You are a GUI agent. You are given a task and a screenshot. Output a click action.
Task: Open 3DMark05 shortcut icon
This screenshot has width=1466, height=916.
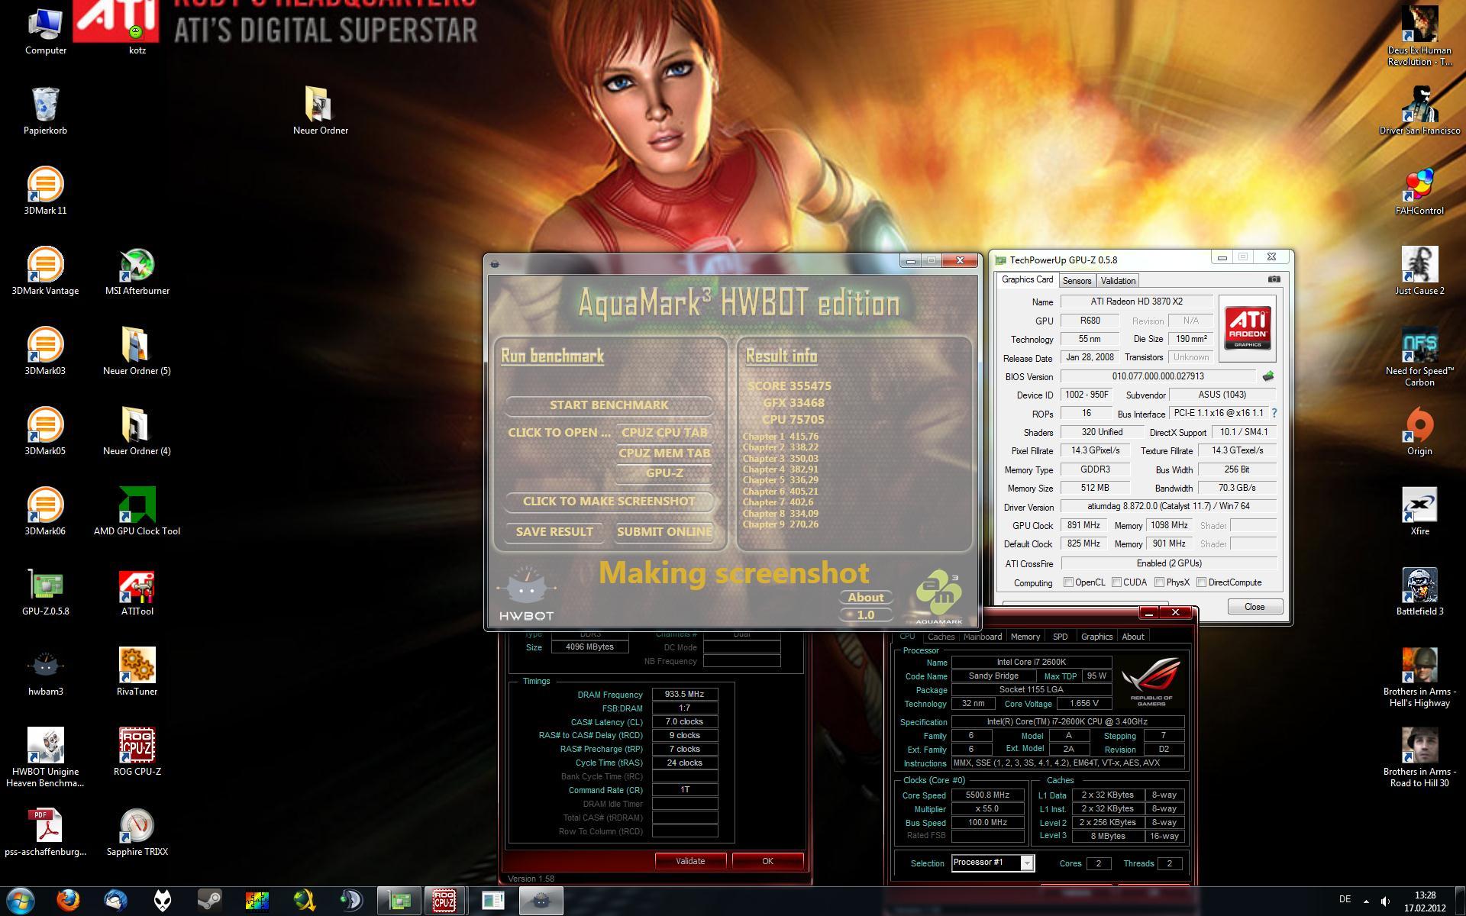(x=45, y=431)
